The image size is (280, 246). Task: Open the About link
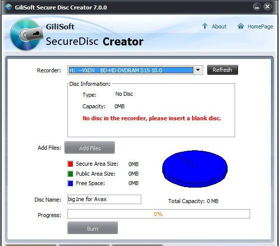click(x=219, y=26)
